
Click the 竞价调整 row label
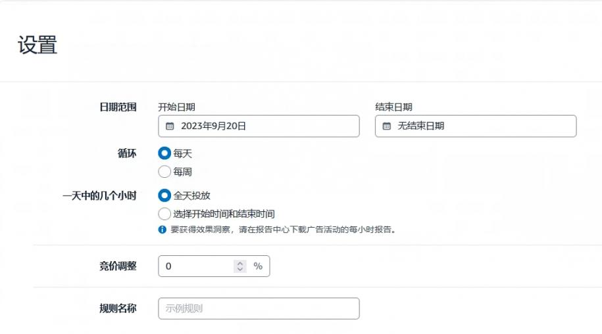coord(117,266)
